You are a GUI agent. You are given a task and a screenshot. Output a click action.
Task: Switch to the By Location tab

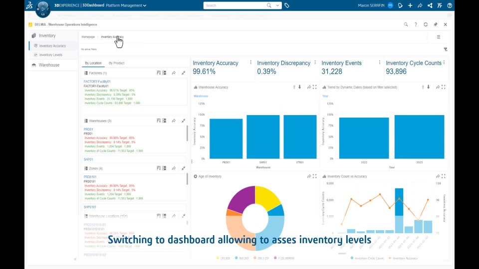pyautogui.click(x=93, y=63)
